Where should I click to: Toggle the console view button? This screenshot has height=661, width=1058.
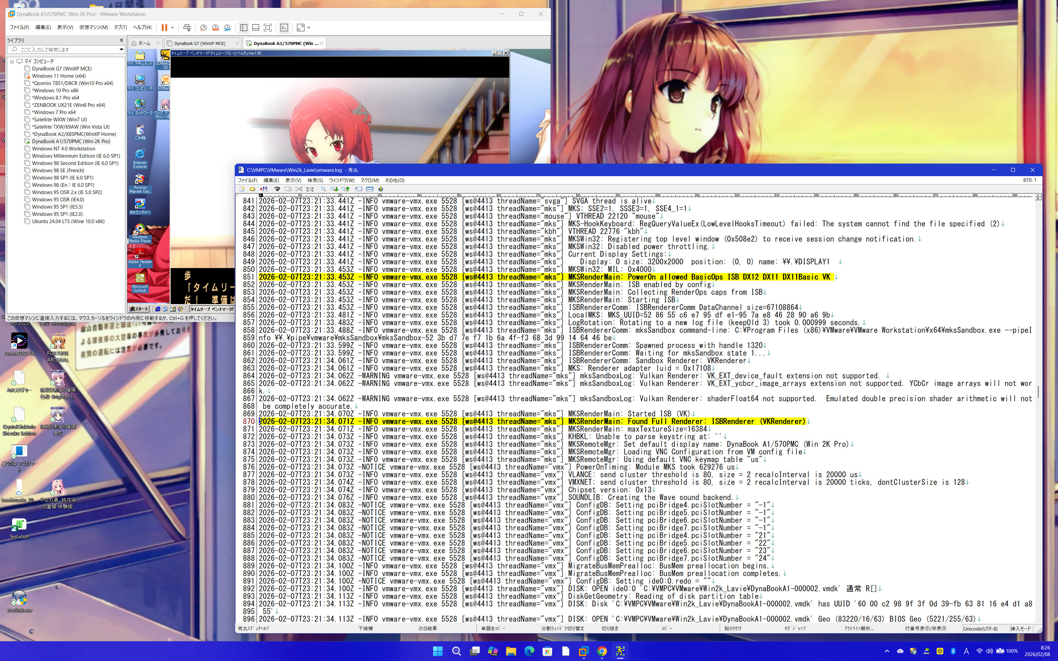[284, 27]
